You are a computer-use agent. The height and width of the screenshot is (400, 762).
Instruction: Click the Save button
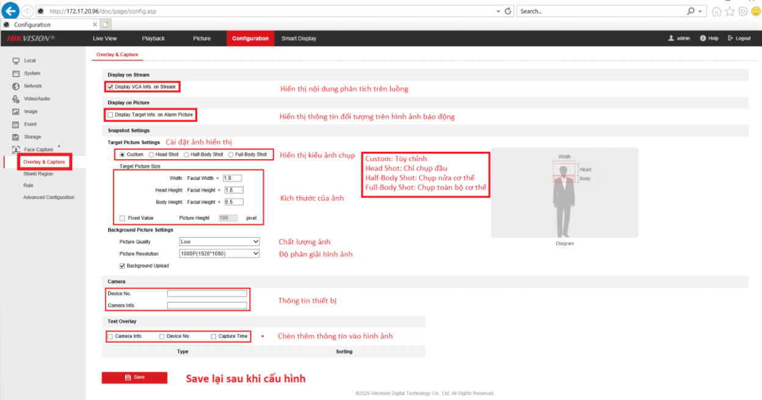coord(134,377)
